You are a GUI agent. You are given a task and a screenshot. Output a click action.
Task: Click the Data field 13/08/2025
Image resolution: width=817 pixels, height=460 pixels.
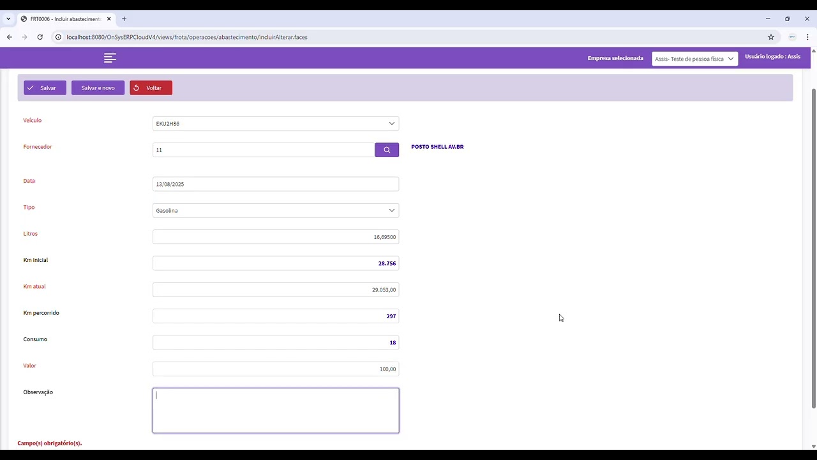[276, 184]
